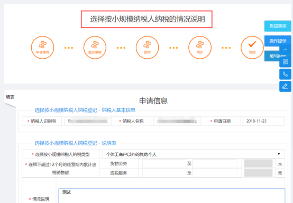Image resolution: width=293 pixels, height=203 pixels.
Task: Click the 应税服务 row label
Action: (118, 173)
